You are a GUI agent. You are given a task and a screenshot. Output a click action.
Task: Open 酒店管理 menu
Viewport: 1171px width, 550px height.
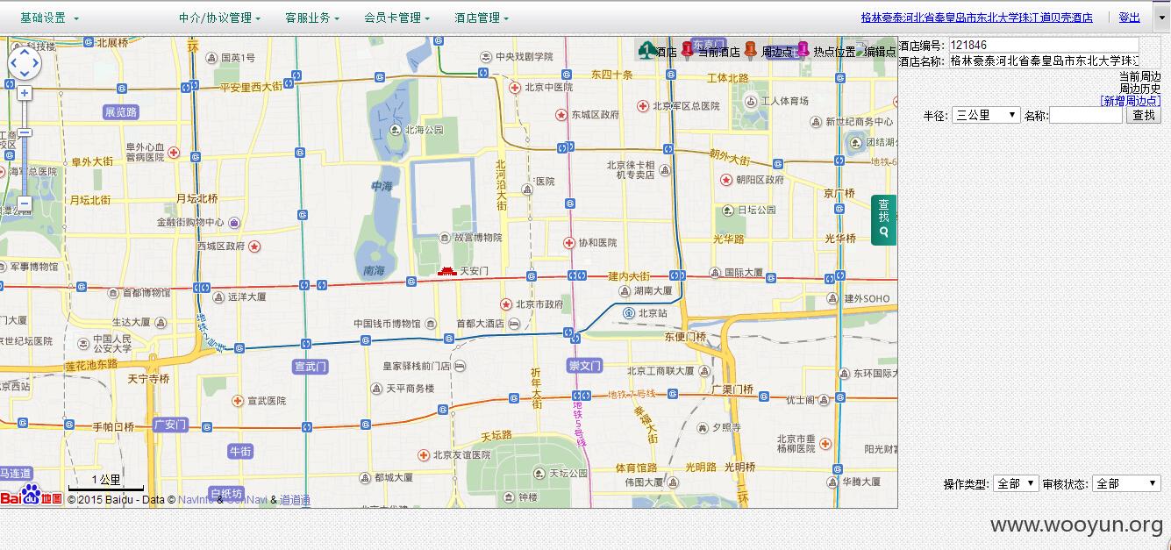point(481,18)
